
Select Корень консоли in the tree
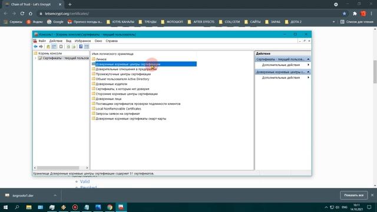pyautogui.click(x=48, y=54)
